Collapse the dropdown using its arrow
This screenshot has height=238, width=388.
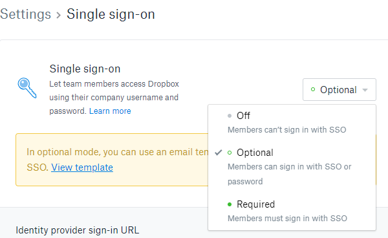(365, 90)
